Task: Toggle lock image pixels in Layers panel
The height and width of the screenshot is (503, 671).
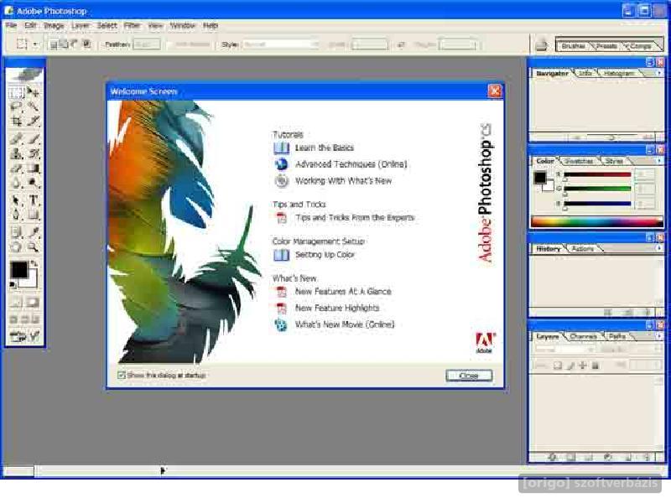Action: tap(570, 366)
